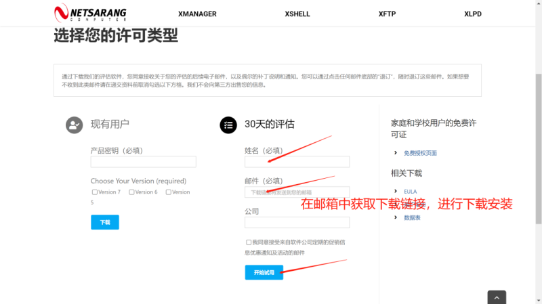The image size is (542, 304).
Task: Click the scroll-to-top arrow button
Action: tap(497, 297)
